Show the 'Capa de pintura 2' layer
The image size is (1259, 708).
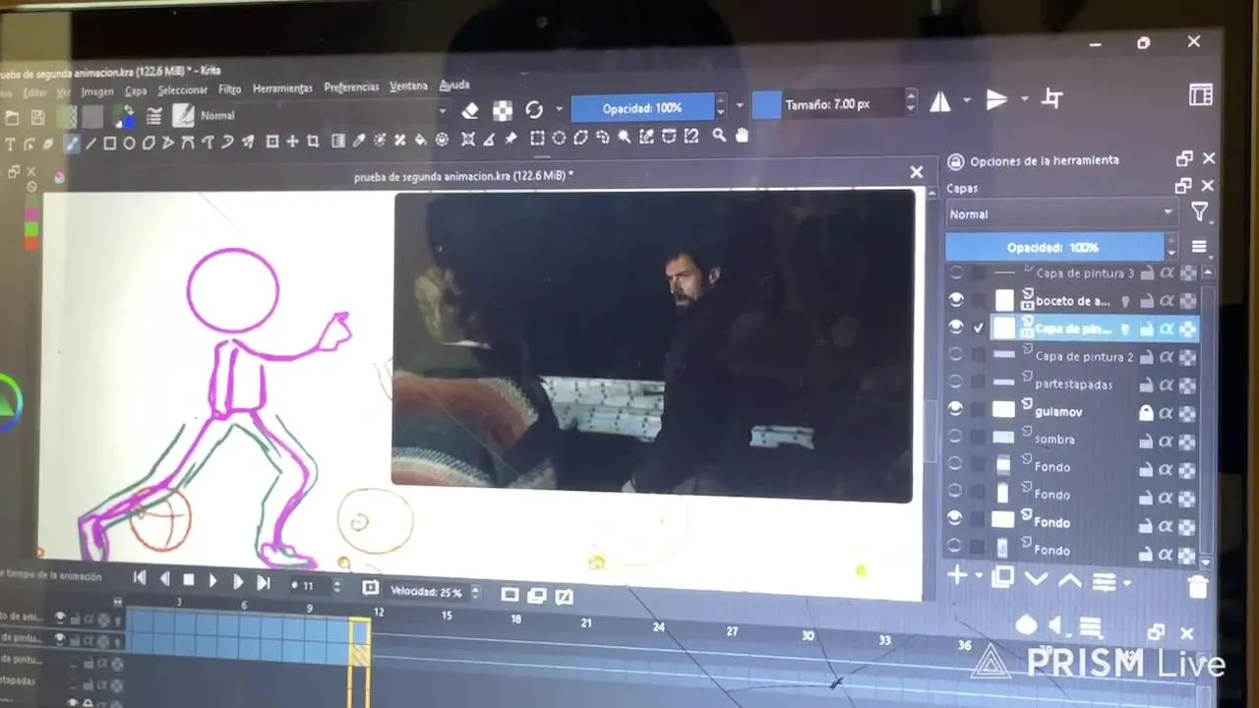(x=955, y=354)
